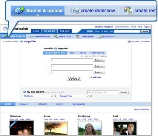Open the view as slideshow link
This screenshot has height=136, width=158.
coord(141,109)
